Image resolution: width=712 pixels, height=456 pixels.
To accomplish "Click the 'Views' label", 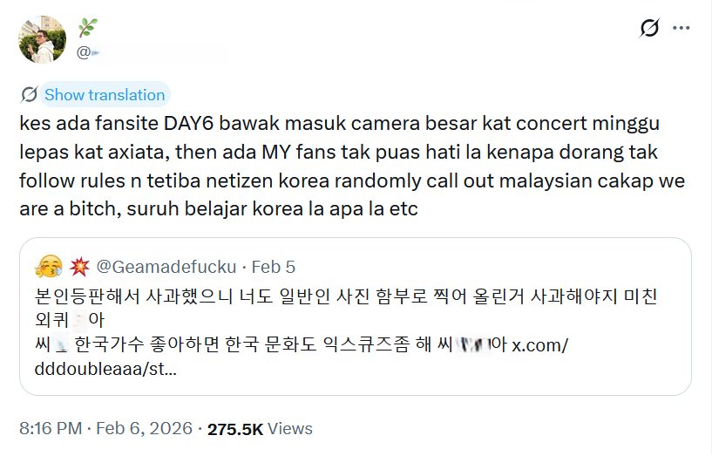I will [x=290, y=429].
